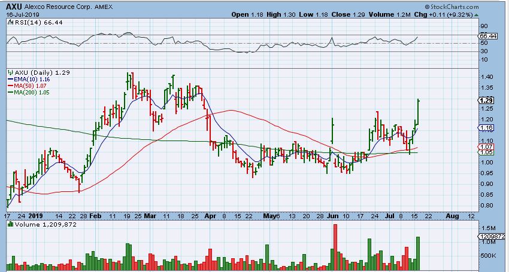Click the RSI(14) 66.44 indicator label
509x272 pixels.
tap(38, 22)
